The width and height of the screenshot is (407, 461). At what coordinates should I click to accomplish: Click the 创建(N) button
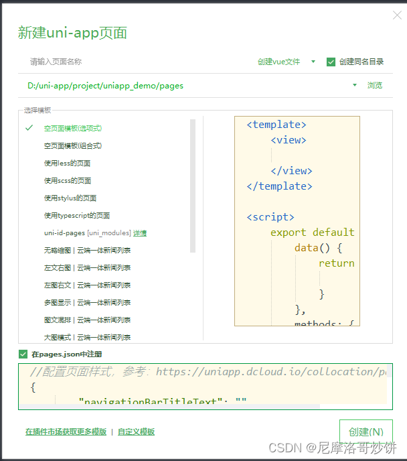366,432
